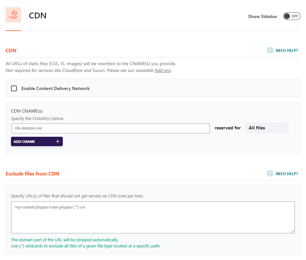Image resolution: width=306 pixels, height=260 pixels.
Task: Click the lifebuoy icon in CDN section
Action: 270,50
